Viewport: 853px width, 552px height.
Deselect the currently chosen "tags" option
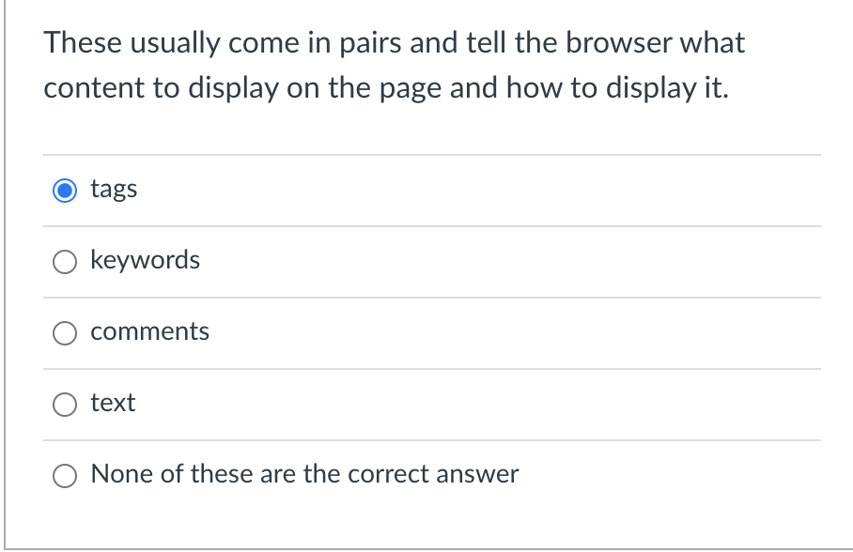[x=64, y=190]
